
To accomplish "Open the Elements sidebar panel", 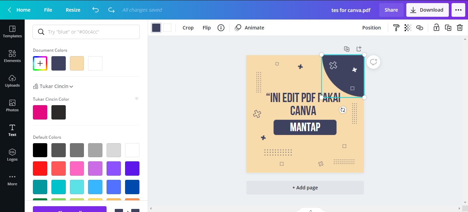I will coord(12,56).
